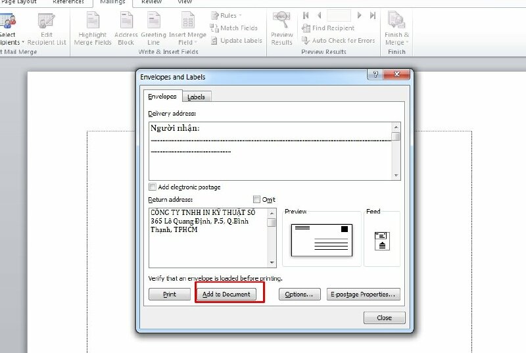Click the Add to Document button
Viewport: 526px width, 353px height.
click(226, 294)
